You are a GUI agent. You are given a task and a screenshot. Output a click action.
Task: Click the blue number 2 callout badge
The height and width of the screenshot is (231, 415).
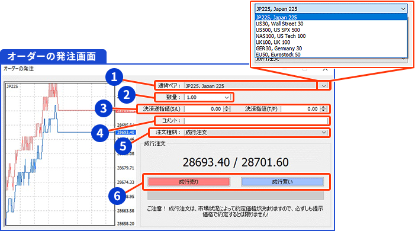127,95
